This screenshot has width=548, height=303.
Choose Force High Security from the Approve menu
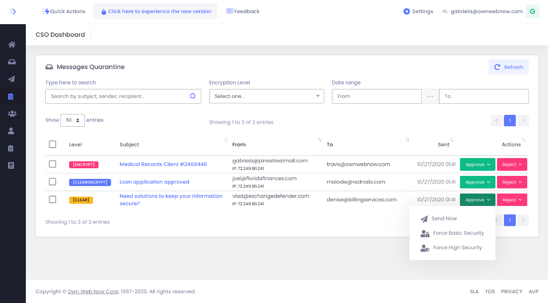pos(458,247)
